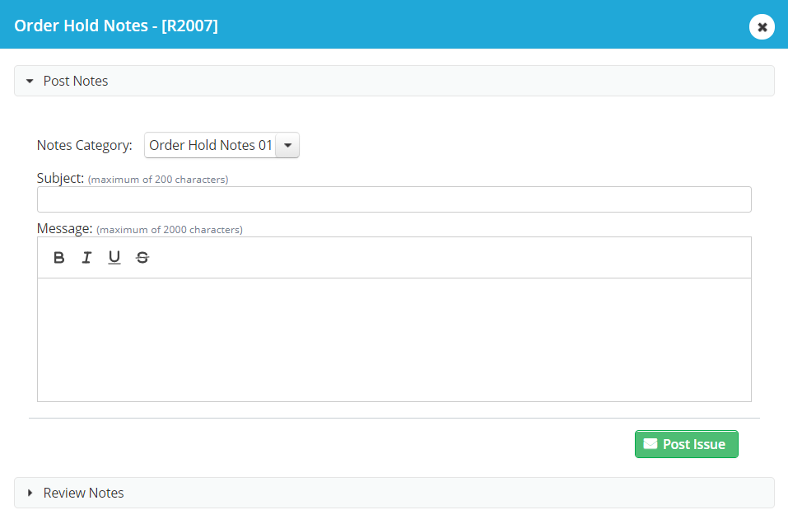Click the 'maximum of 2000 characters' hint
This screenshot has width=788, height=524.
(170, 230)
